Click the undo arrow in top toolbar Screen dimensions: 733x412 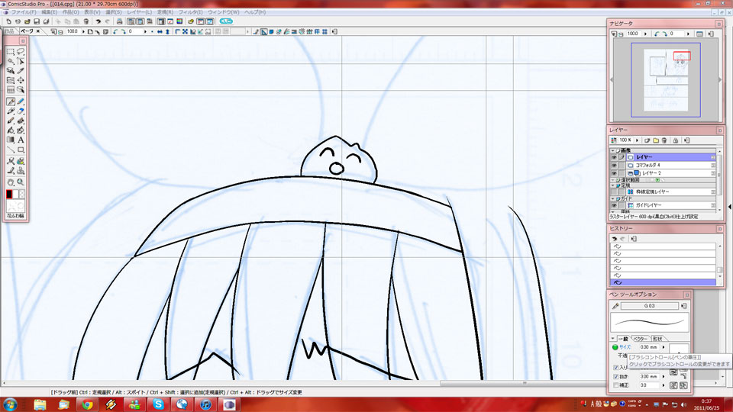click(98, 21)
